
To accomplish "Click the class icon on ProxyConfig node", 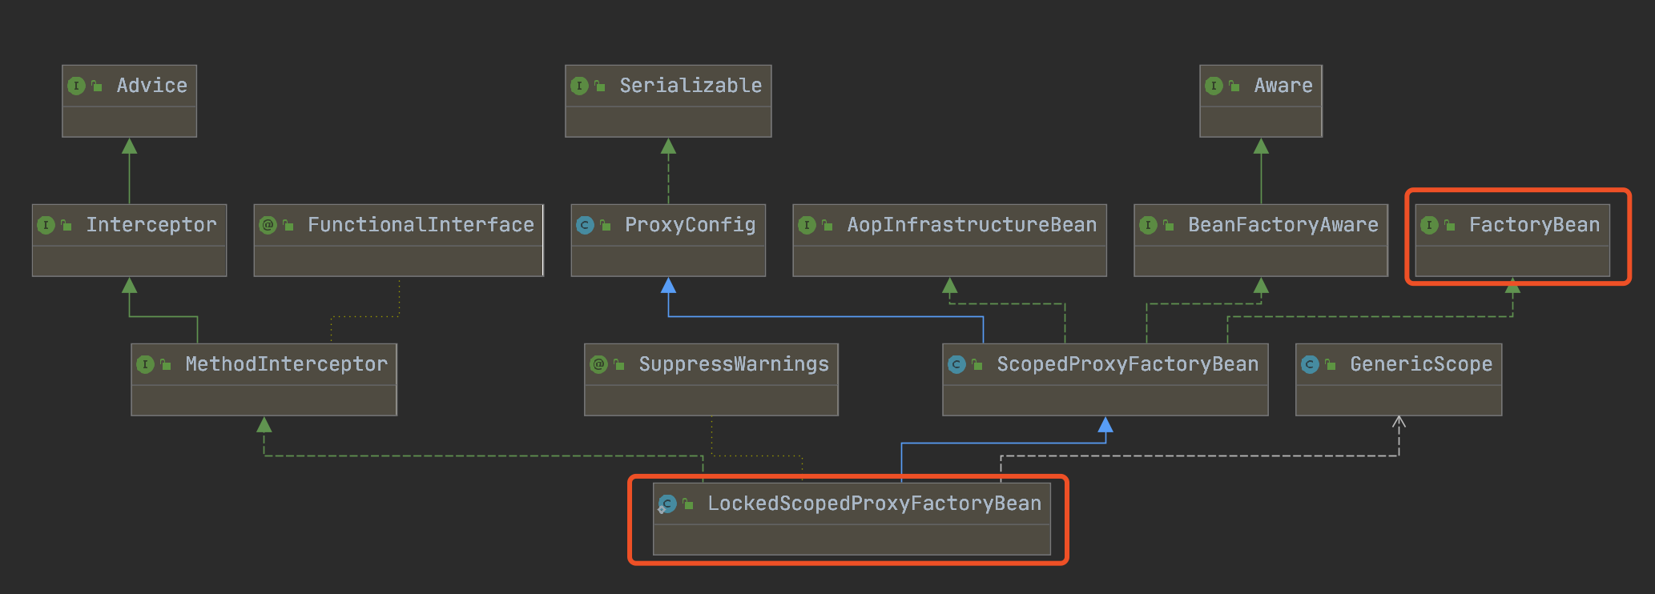I will (x=585, y=225).
